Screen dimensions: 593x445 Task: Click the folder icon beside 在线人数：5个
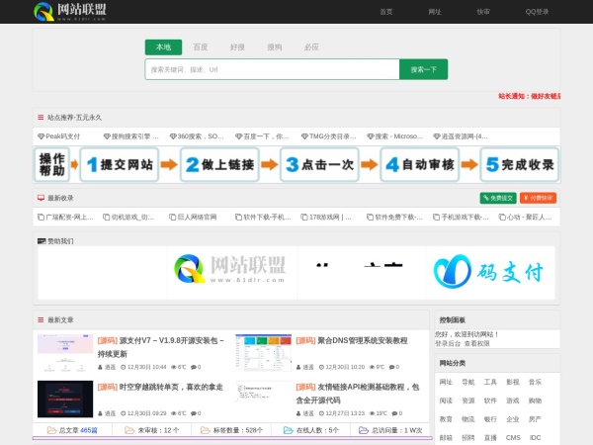[x=289, y=430]
